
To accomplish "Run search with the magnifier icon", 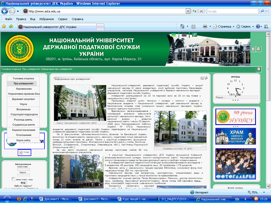I will [x=262, y=11].
